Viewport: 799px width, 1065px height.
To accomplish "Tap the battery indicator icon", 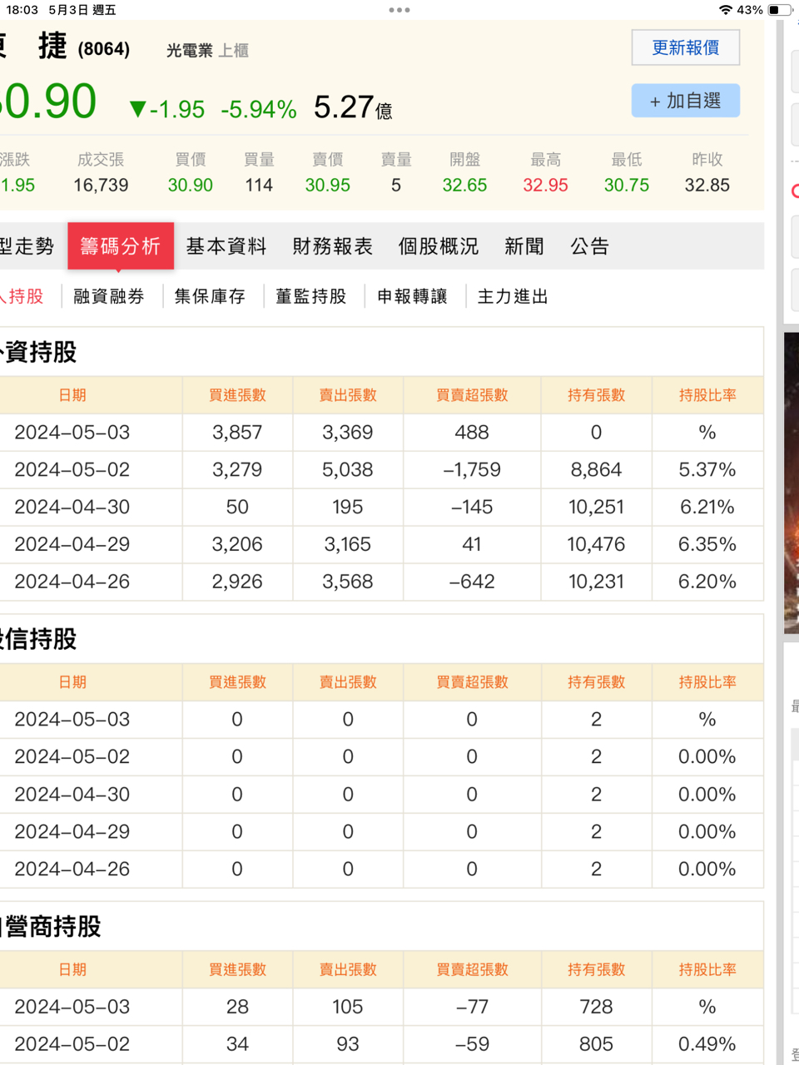I will (779, 10).
